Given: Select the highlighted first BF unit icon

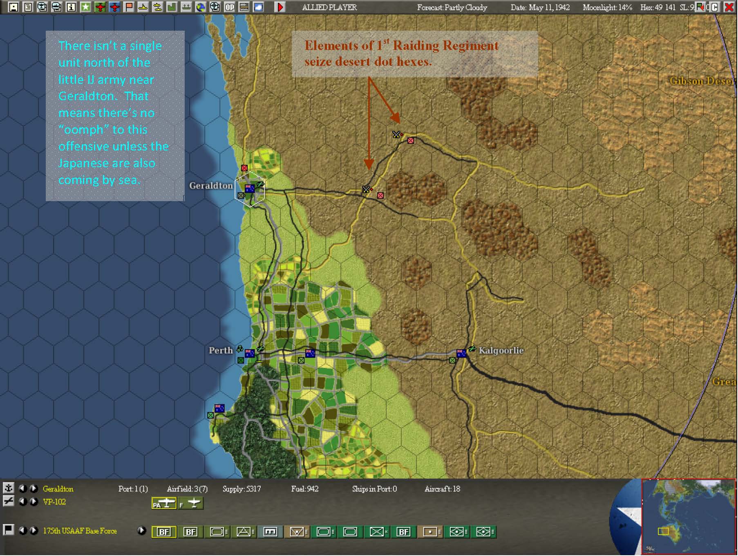Looking at the screenshot, I should pyautogui.click(x=164, y=532).
